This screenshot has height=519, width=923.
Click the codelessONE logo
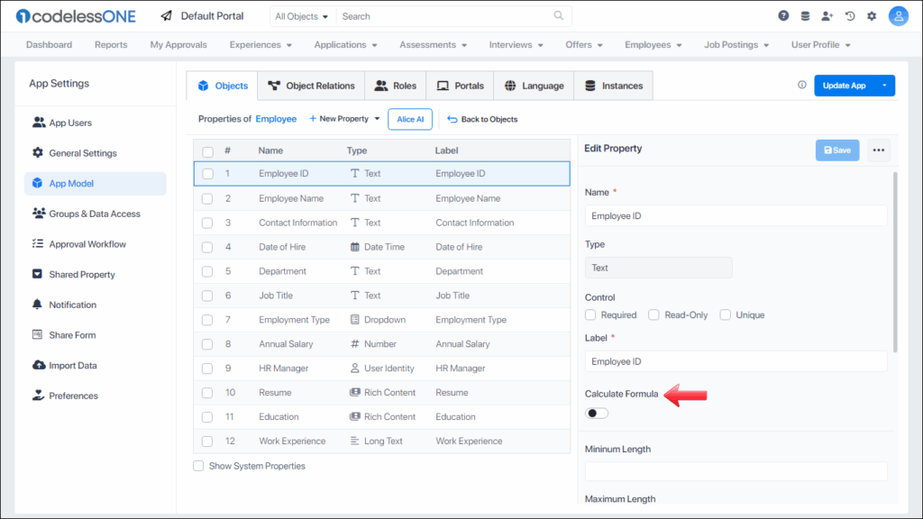click(77, 15)
